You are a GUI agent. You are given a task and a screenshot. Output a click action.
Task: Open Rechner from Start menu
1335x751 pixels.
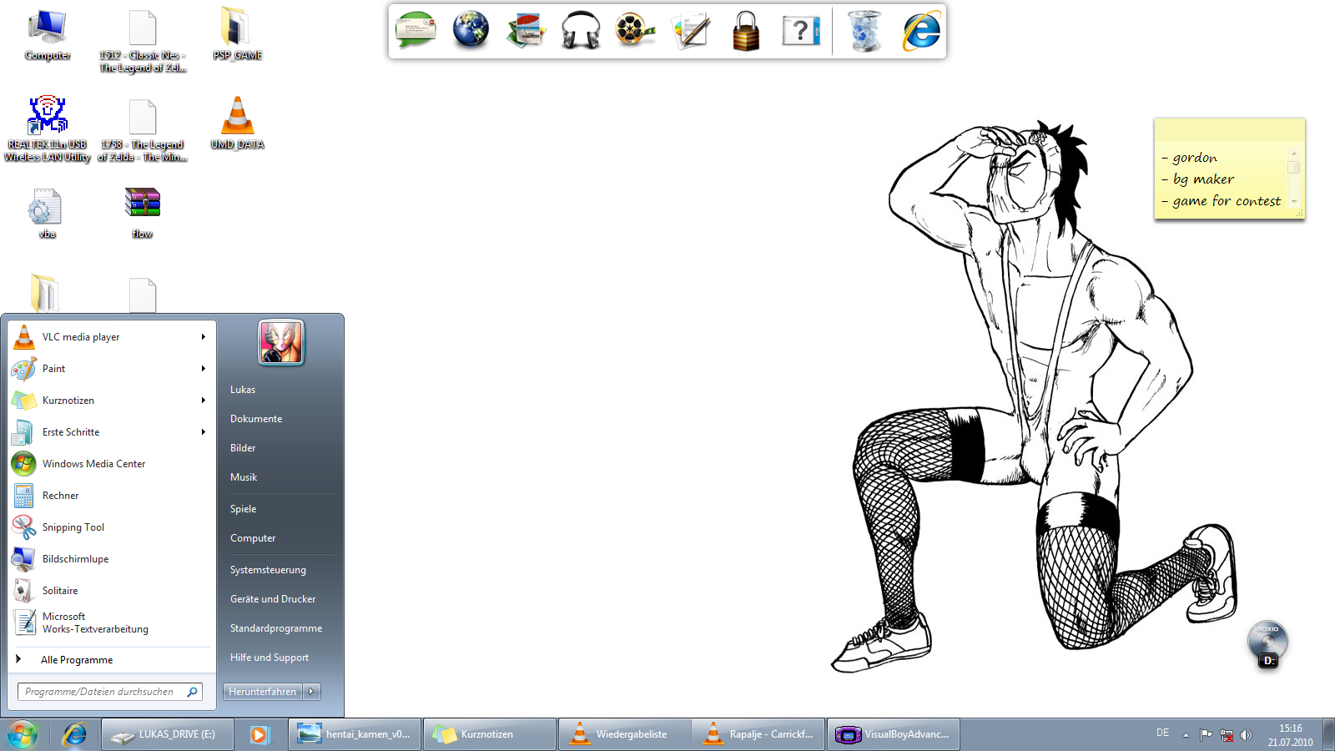click(110, 496)
